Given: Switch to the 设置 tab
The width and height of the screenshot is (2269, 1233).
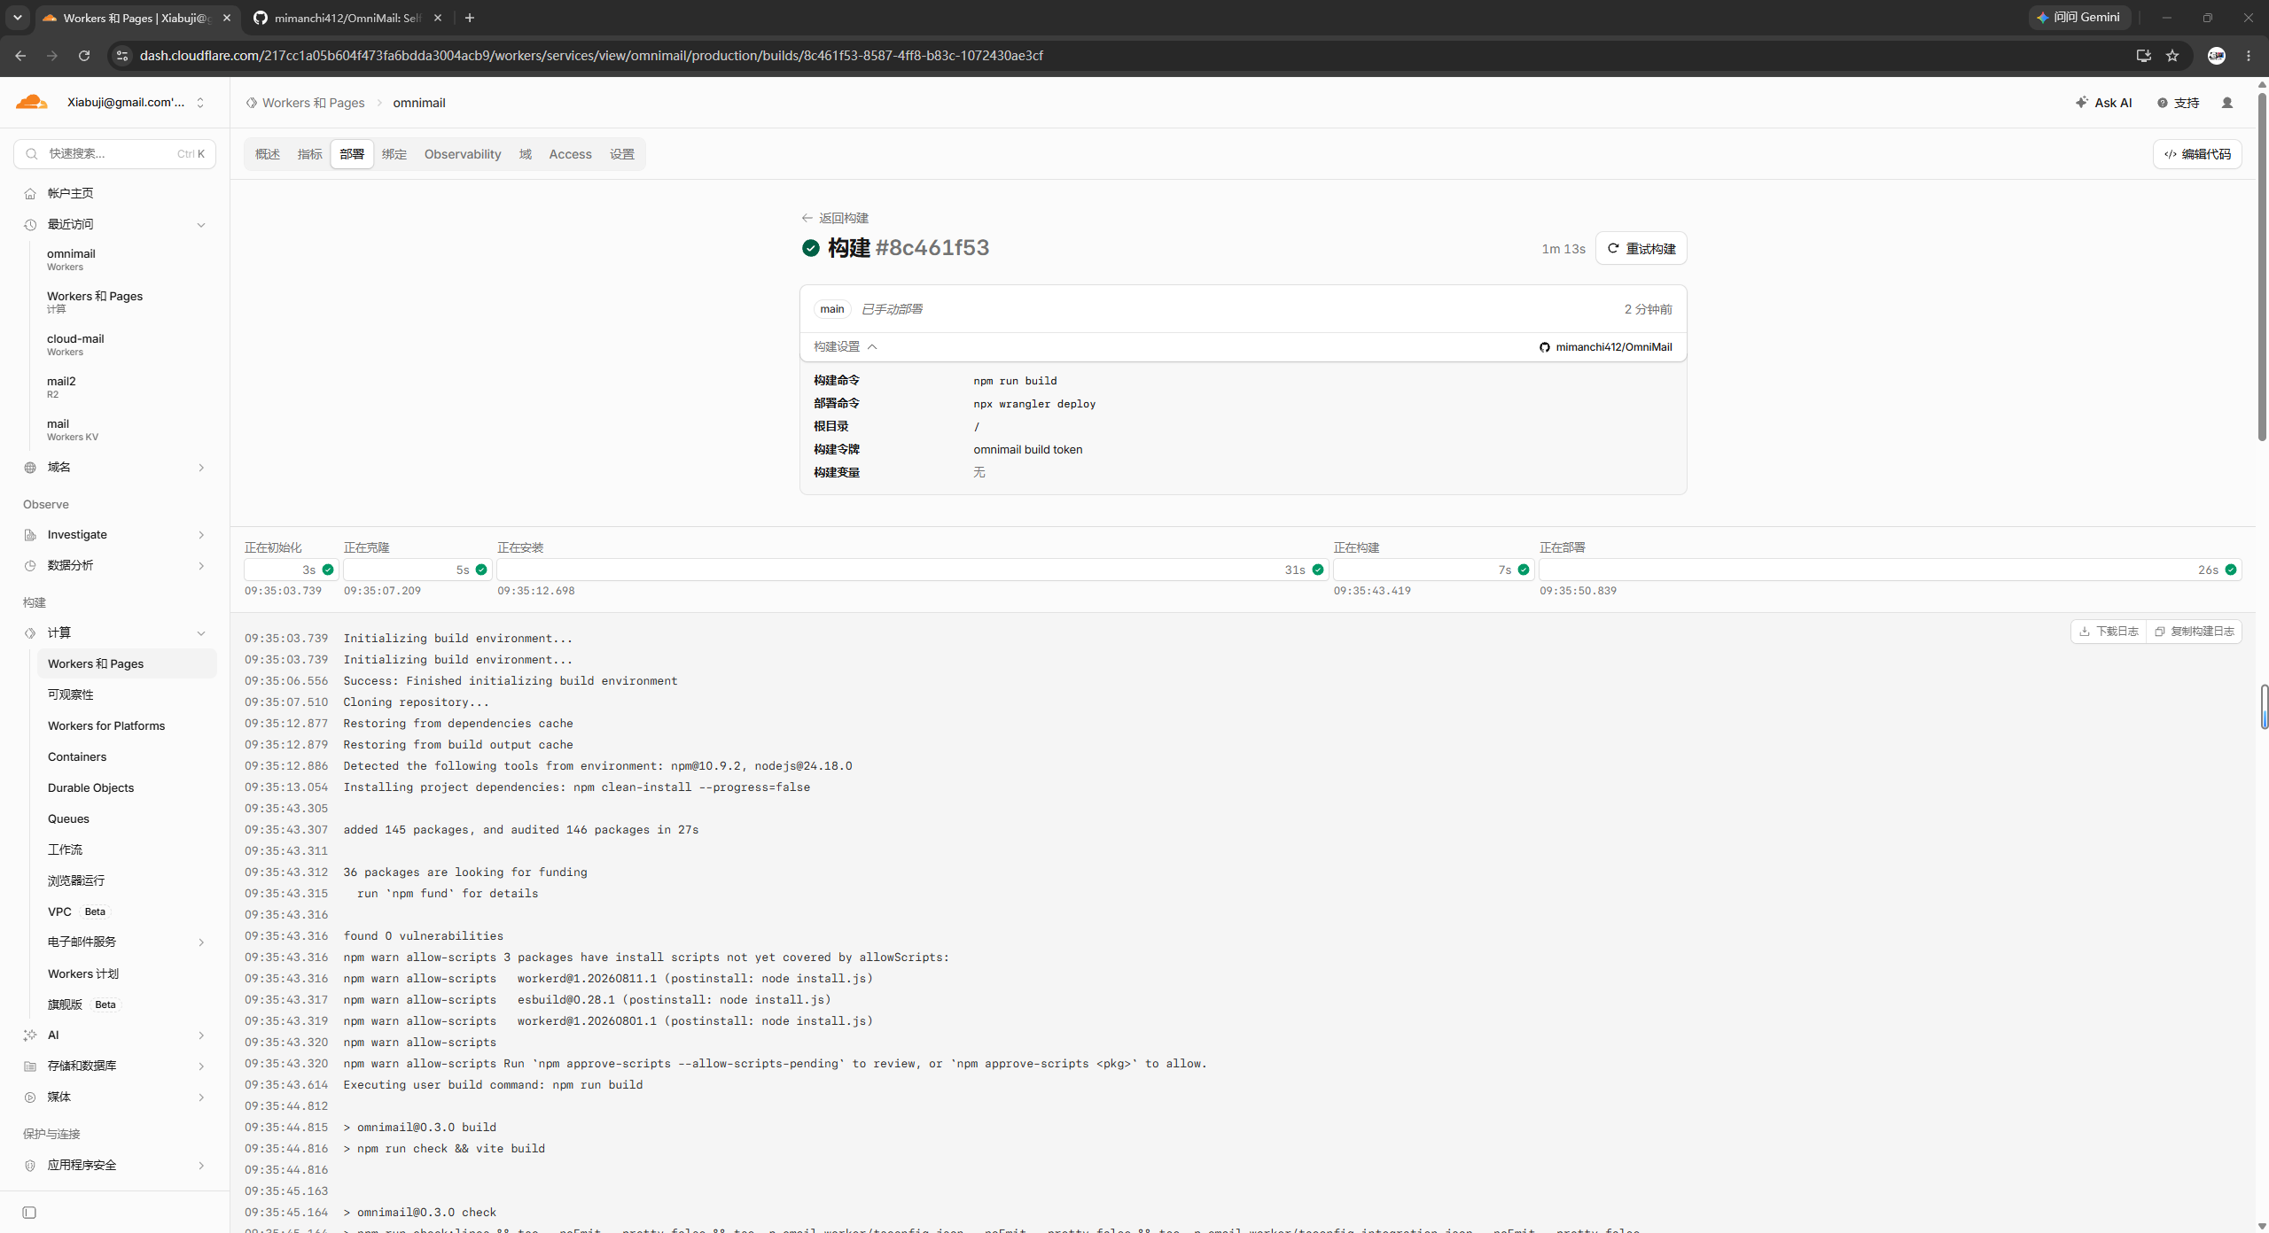Looking at the screenshot, I should point(622,154).
